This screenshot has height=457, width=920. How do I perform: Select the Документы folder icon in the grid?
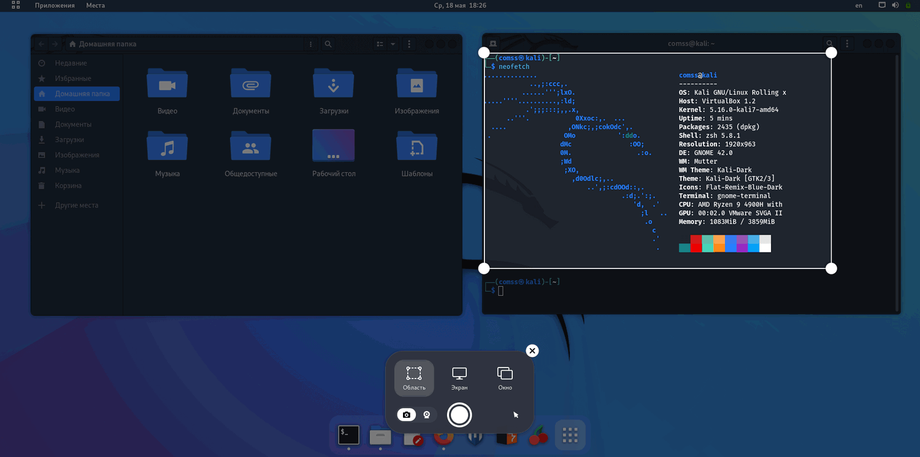pyautogui.click(x=251, y=83)
